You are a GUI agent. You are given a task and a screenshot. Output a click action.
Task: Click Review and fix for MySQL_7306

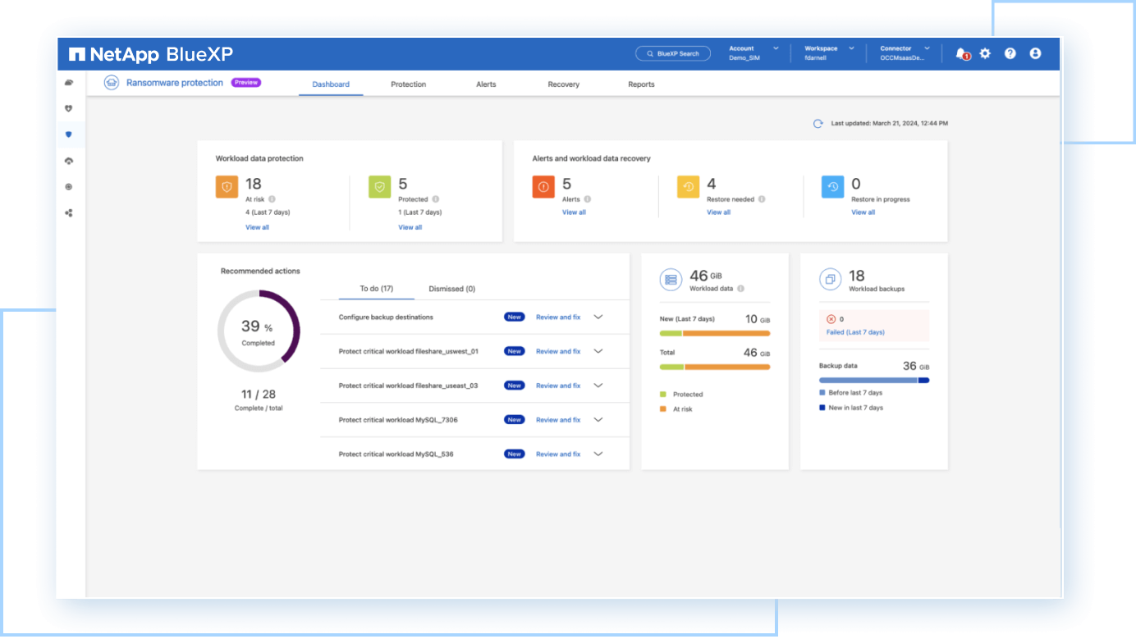coord(558,419)
